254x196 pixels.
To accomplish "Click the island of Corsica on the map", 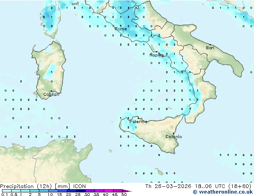I will (x=50, y=20).
